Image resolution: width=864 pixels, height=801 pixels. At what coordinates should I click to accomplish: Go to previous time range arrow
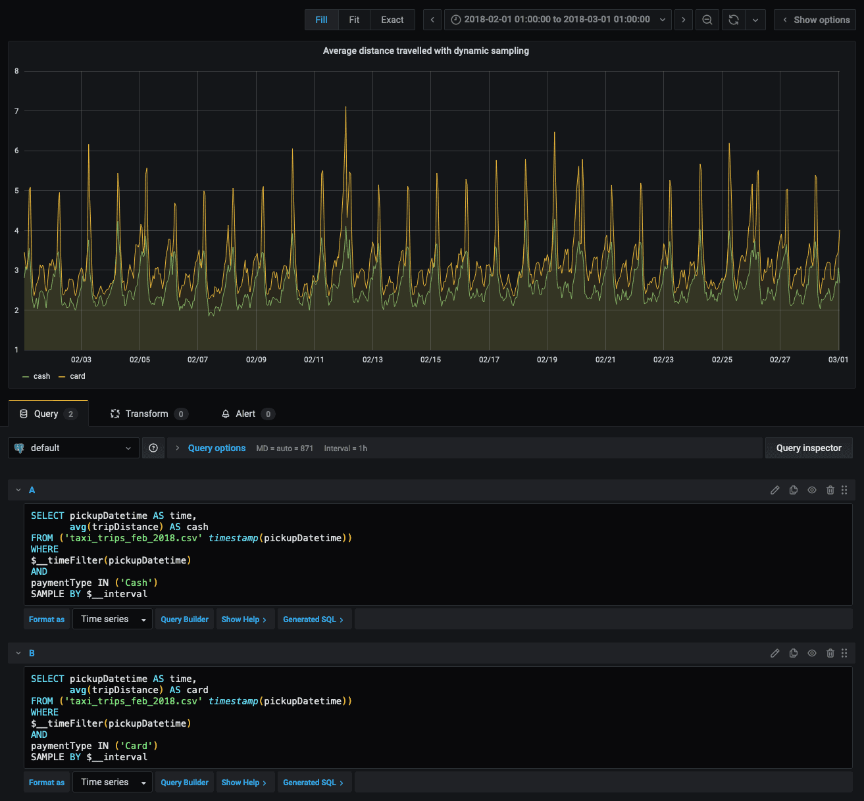pyautogui.click(x=432, y=20)
